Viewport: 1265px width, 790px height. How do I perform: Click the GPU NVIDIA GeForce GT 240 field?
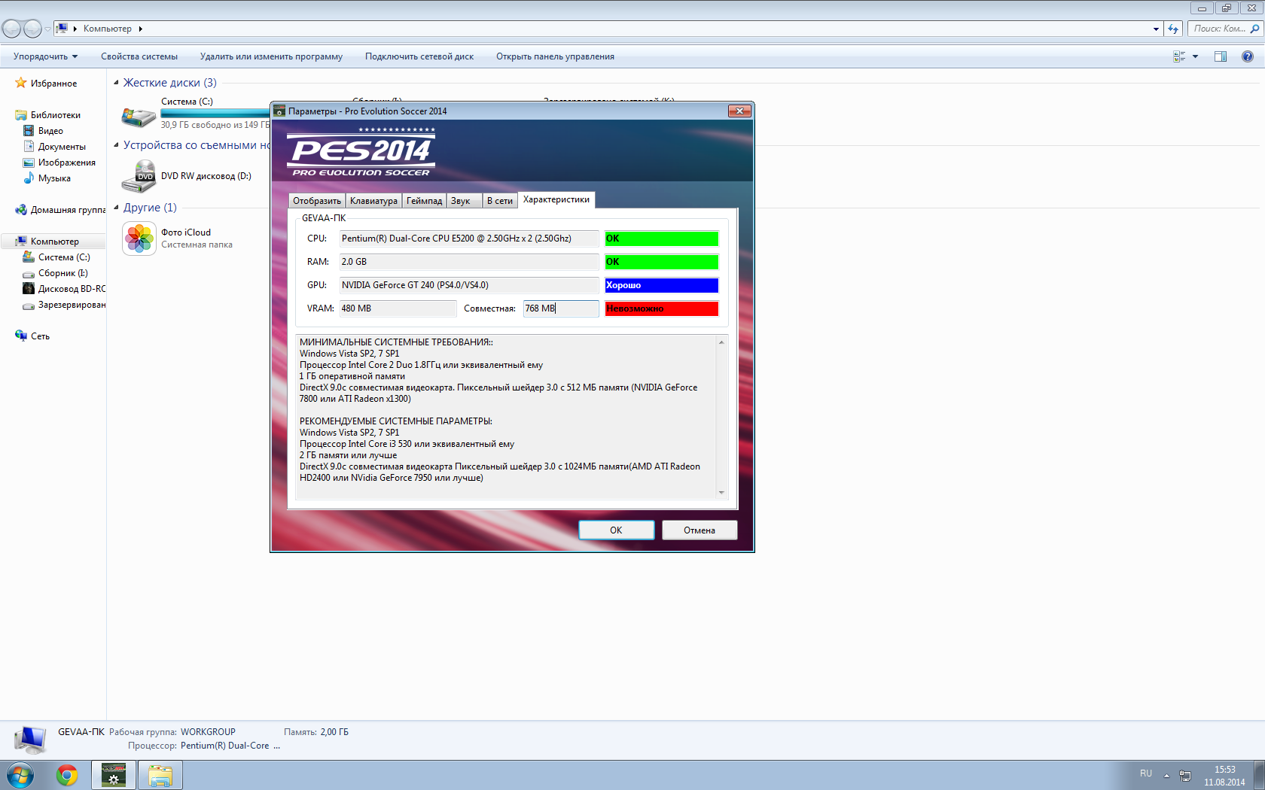tap(469, 285)
